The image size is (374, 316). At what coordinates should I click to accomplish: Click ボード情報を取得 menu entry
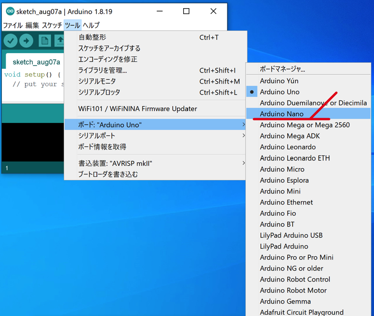tap(155, 146)
